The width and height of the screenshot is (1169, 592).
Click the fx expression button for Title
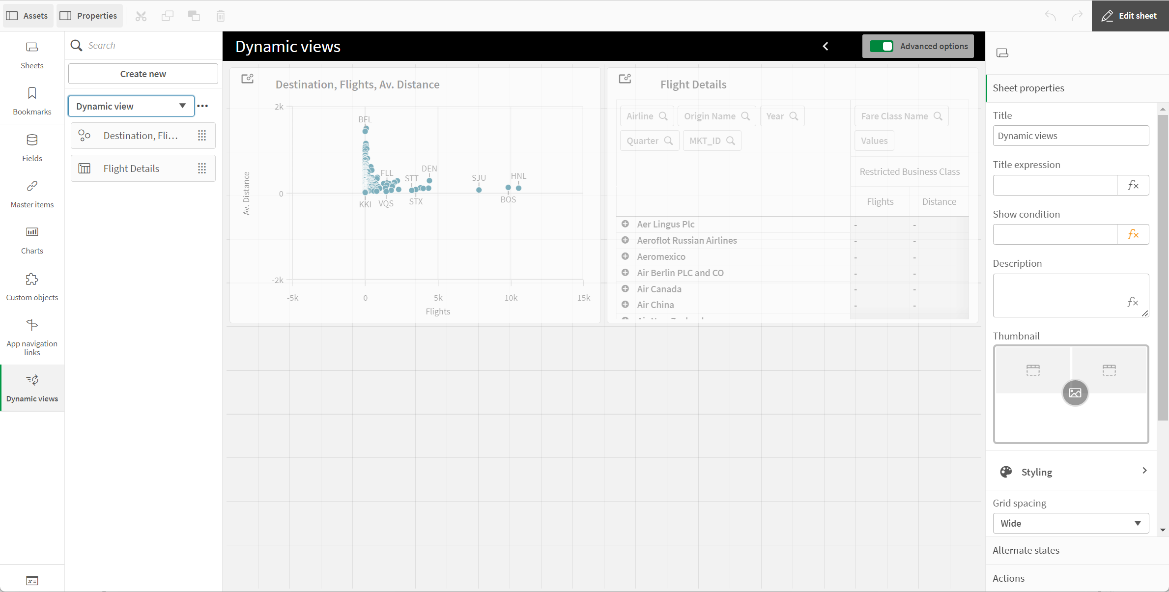(x=1133, y=184)
